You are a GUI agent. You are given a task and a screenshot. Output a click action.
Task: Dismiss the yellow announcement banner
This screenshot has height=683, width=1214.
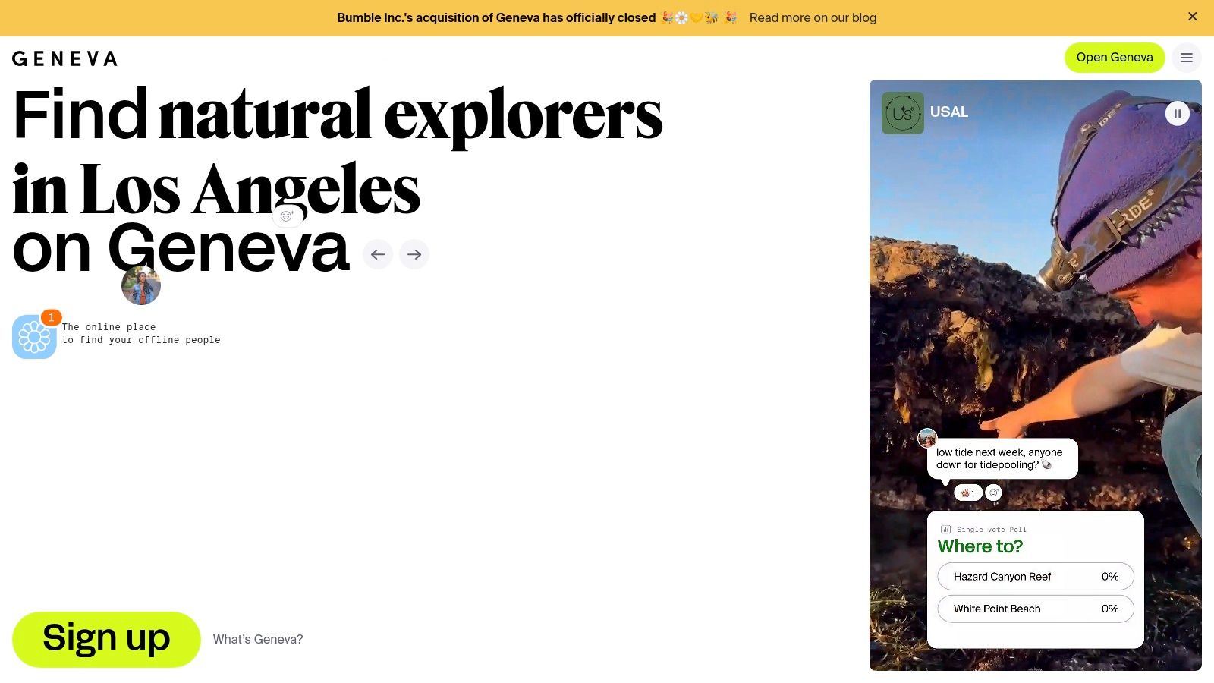coord(1192,17)
